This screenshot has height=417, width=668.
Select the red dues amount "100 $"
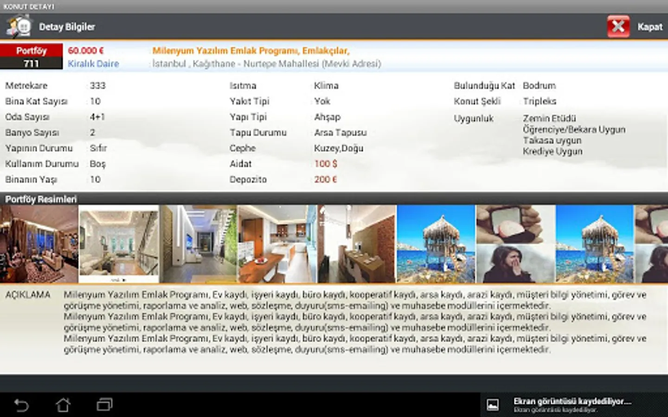326,164
